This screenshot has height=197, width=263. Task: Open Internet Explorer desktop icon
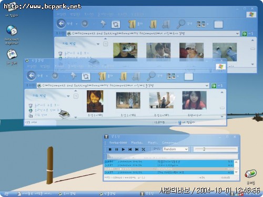12,35
